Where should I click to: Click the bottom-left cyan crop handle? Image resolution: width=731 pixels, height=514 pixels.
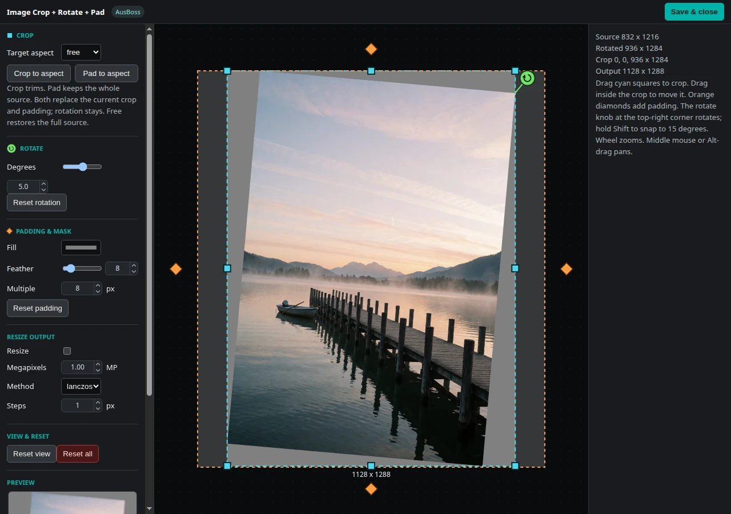(x=227, y=466)
